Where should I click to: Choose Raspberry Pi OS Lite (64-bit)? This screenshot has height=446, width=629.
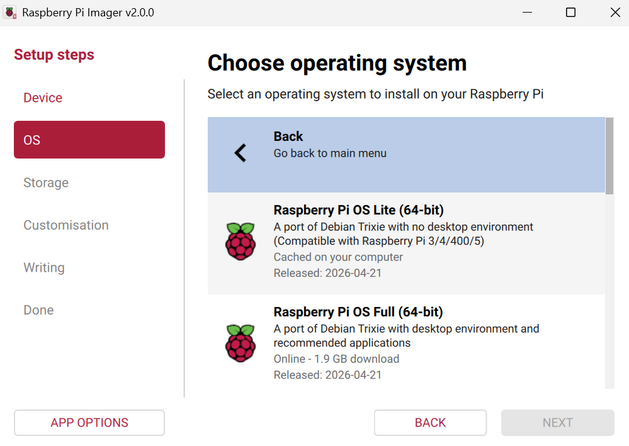pyautogui.click(x=406, y=243)
